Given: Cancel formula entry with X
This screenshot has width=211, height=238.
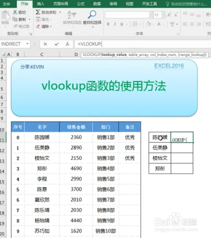Looking at the screenshot, I should 45,44.
